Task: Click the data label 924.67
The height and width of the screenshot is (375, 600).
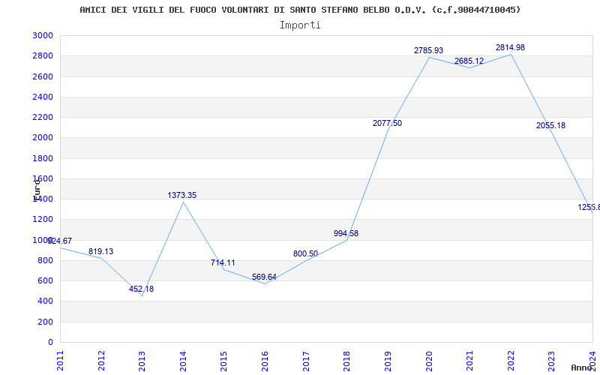Action: click(60, 241)
